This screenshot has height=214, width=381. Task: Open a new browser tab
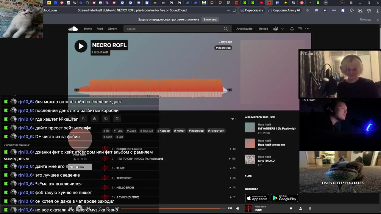[x=326, y=3]
